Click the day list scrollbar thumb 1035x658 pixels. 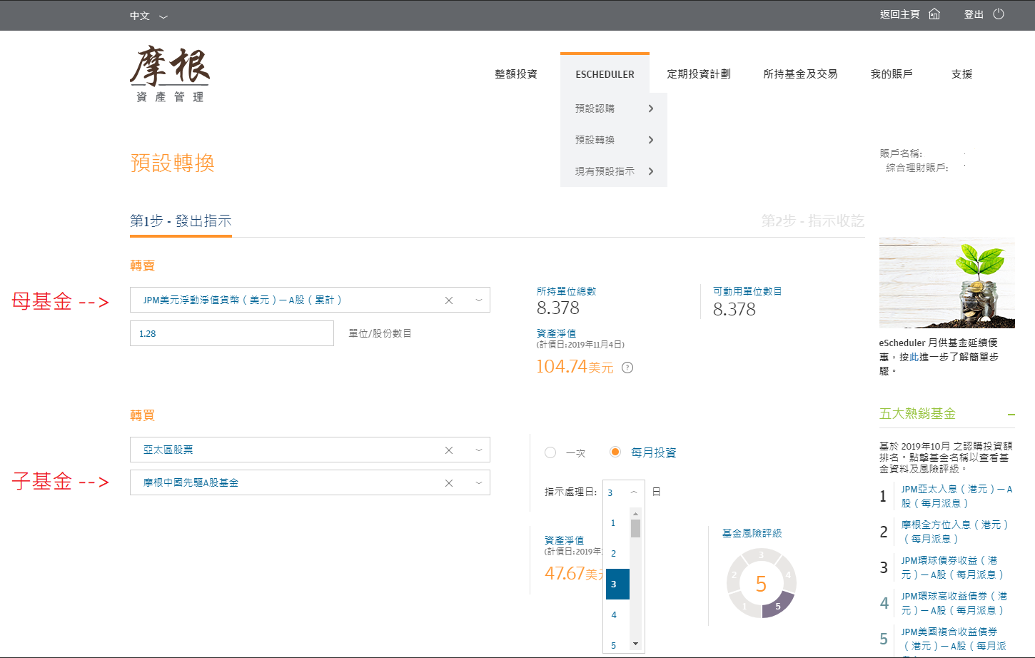635,528
